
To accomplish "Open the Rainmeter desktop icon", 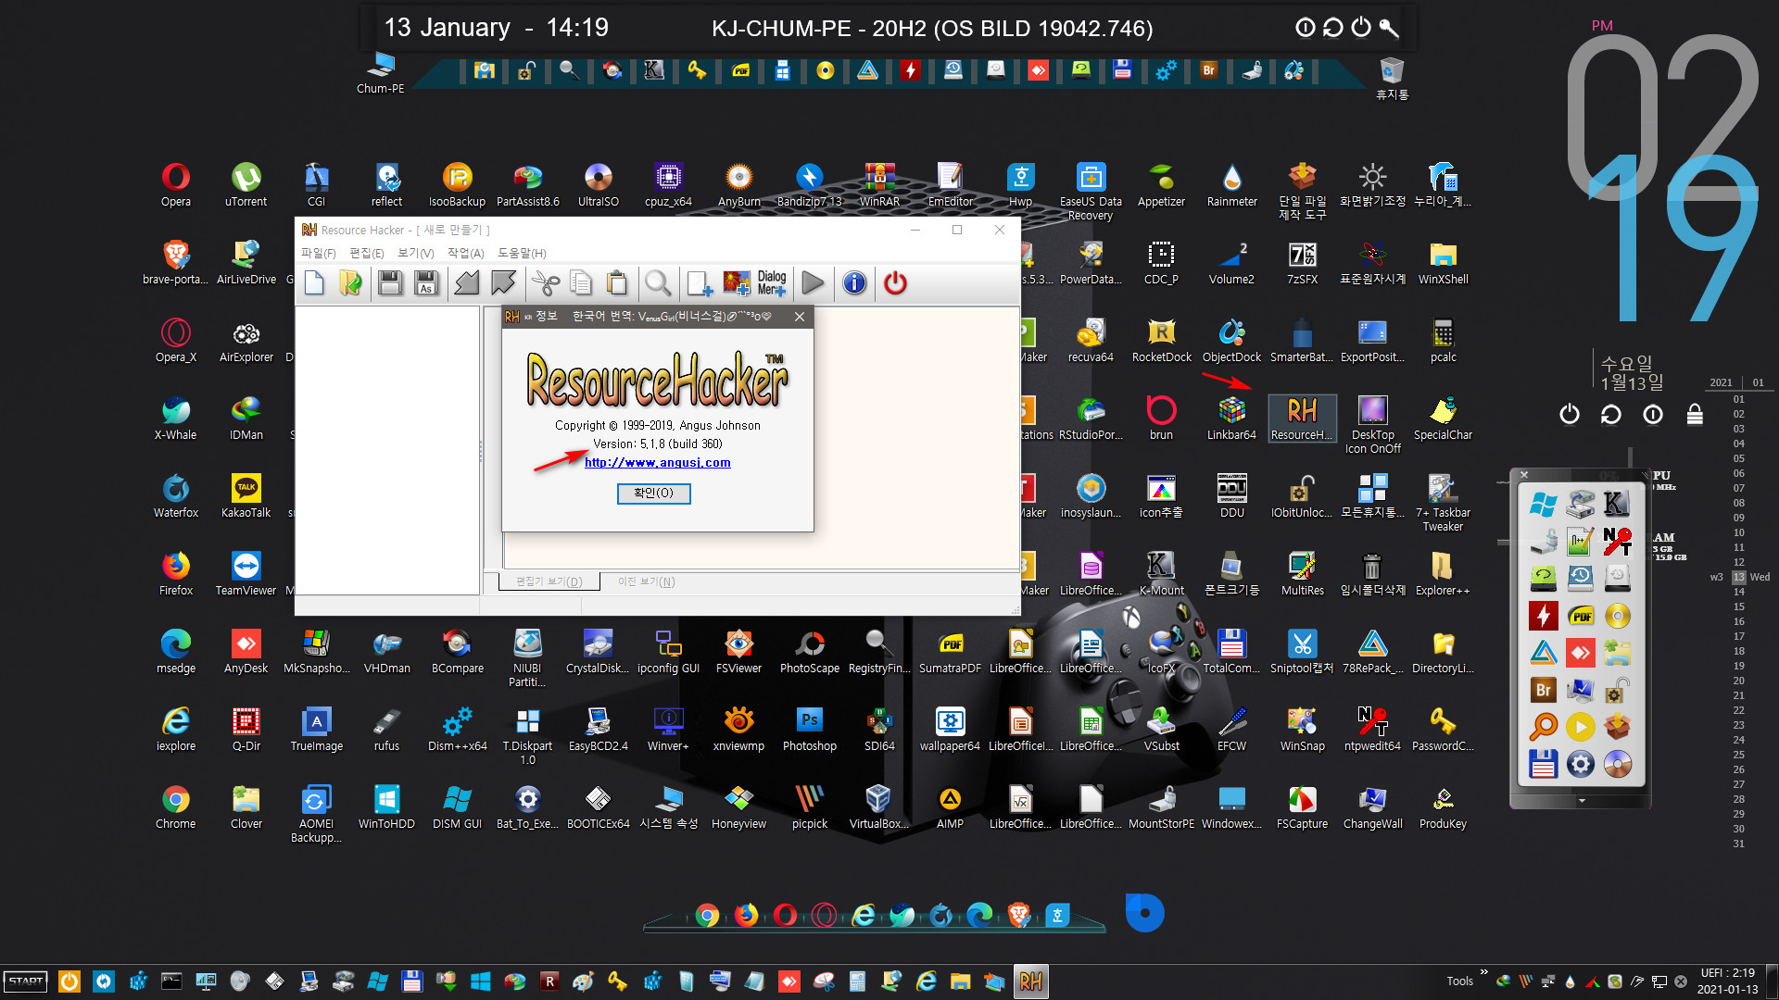I will [1232, 185].
